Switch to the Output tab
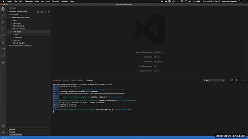This screenshot has width=248, height=139. click(x=66, y=80)
